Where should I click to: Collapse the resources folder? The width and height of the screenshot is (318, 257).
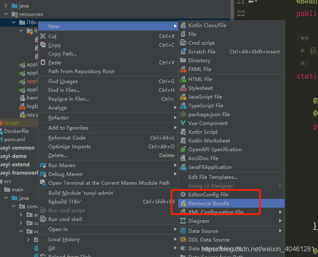coord(6,14)
